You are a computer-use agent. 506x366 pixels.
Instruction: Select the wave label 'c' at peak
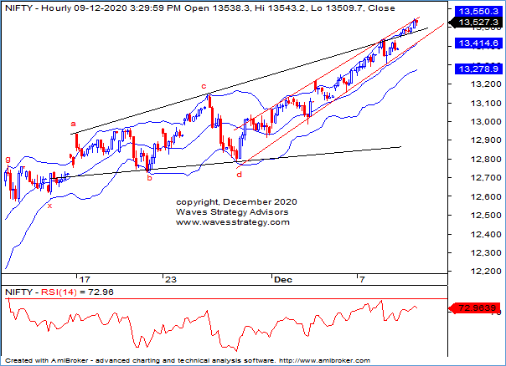(x=203, y=86)
